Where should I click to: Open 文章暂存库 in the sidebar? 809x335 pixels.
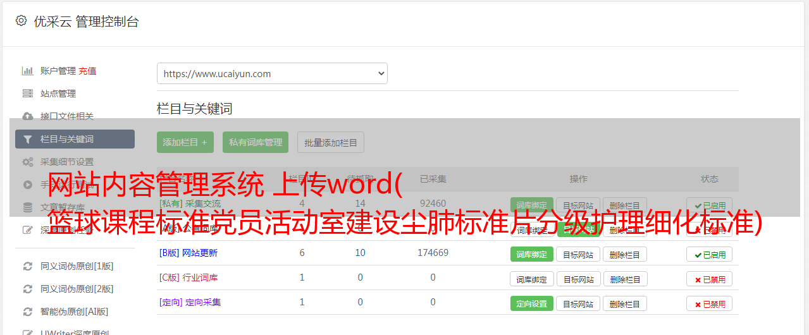[63, 207]
